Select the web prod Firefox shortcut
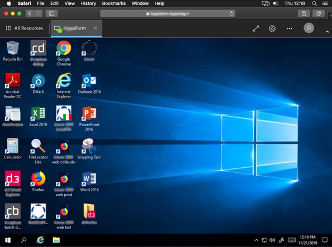 point(64,184)
